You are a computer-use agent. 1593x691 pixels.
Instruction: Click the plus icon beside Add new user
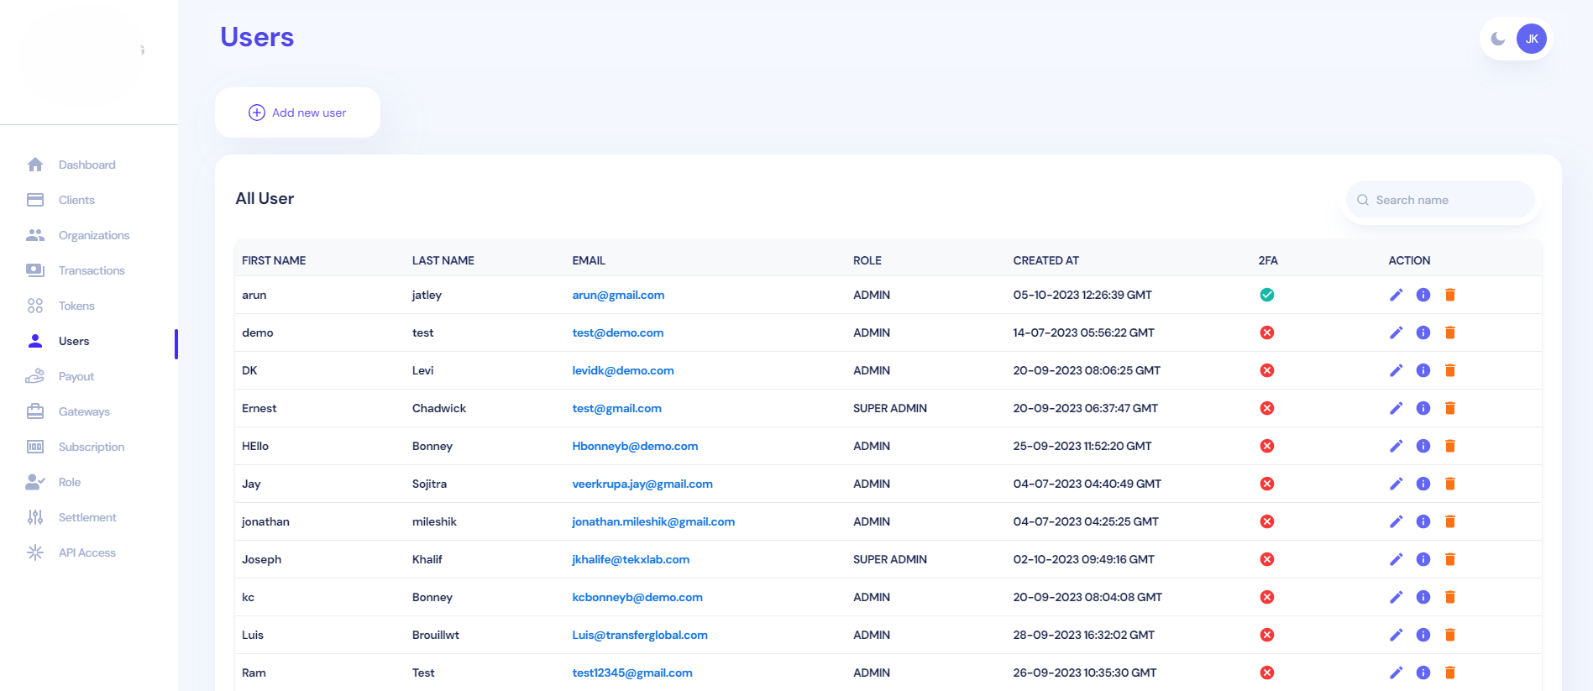(257, 113)
